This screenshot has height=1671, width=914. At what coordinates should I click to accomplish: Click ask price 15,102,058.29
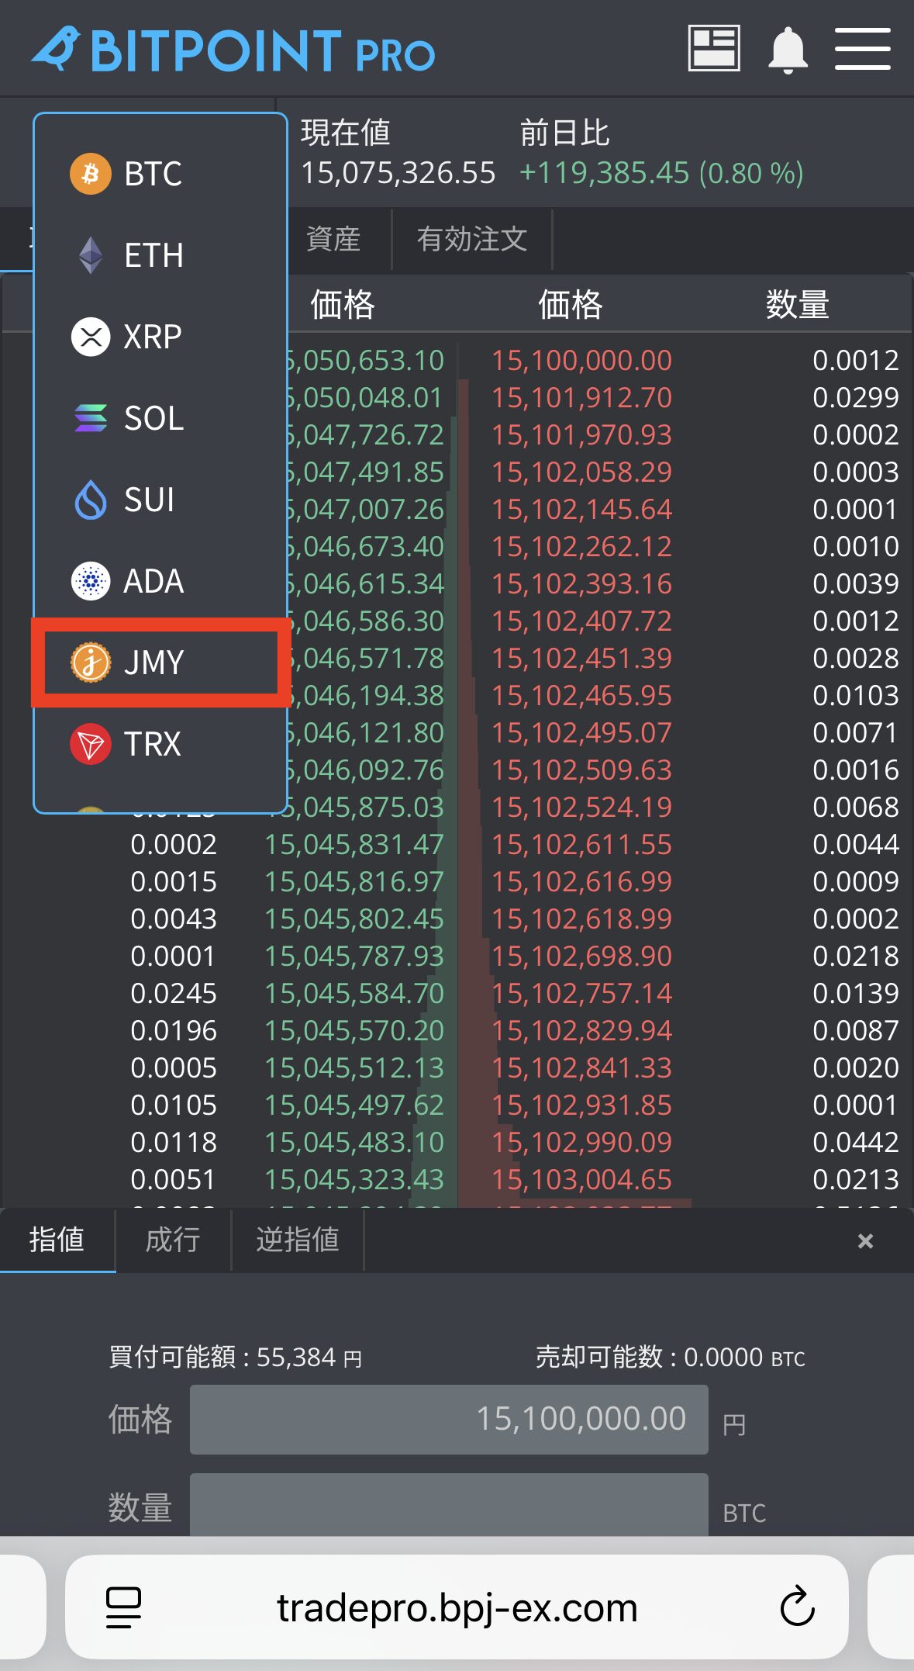tap(581, 472)
